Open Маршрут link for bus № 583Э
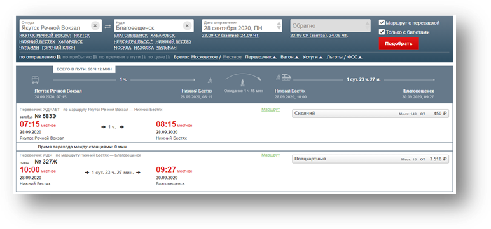491x229 pixels. 270,110
